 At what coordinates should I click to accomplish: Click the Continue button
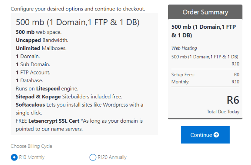point(205,135)
